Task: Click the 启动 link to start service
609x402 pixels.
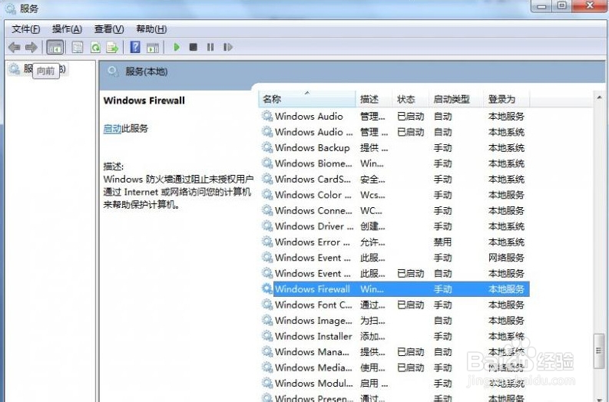Action: 112,128
